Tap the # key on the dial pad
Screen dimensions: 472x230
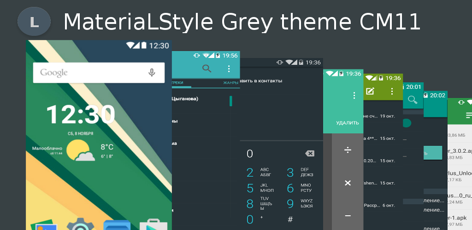[x=290, y=219]
